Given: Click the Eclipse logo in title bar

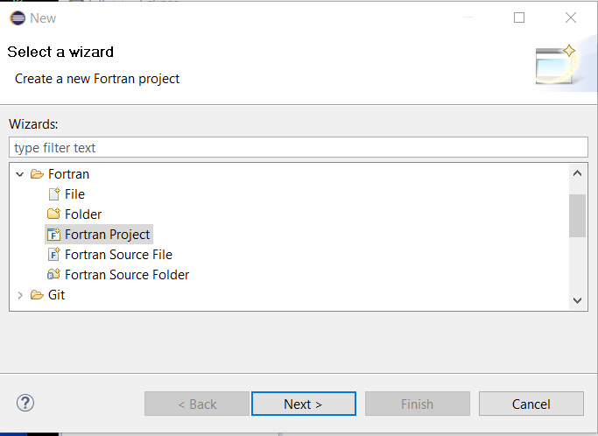Looking at the screenshot, I should coord(18,18).
